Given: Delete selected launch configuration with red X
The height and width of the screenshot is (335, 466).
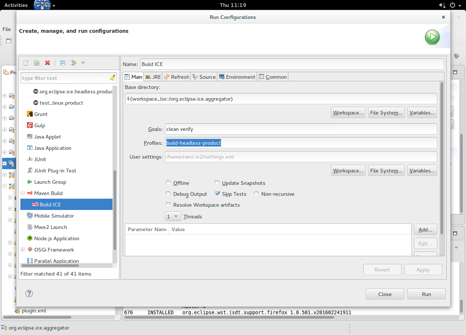Looking at the screenshot, I should [x=47, y=63].
